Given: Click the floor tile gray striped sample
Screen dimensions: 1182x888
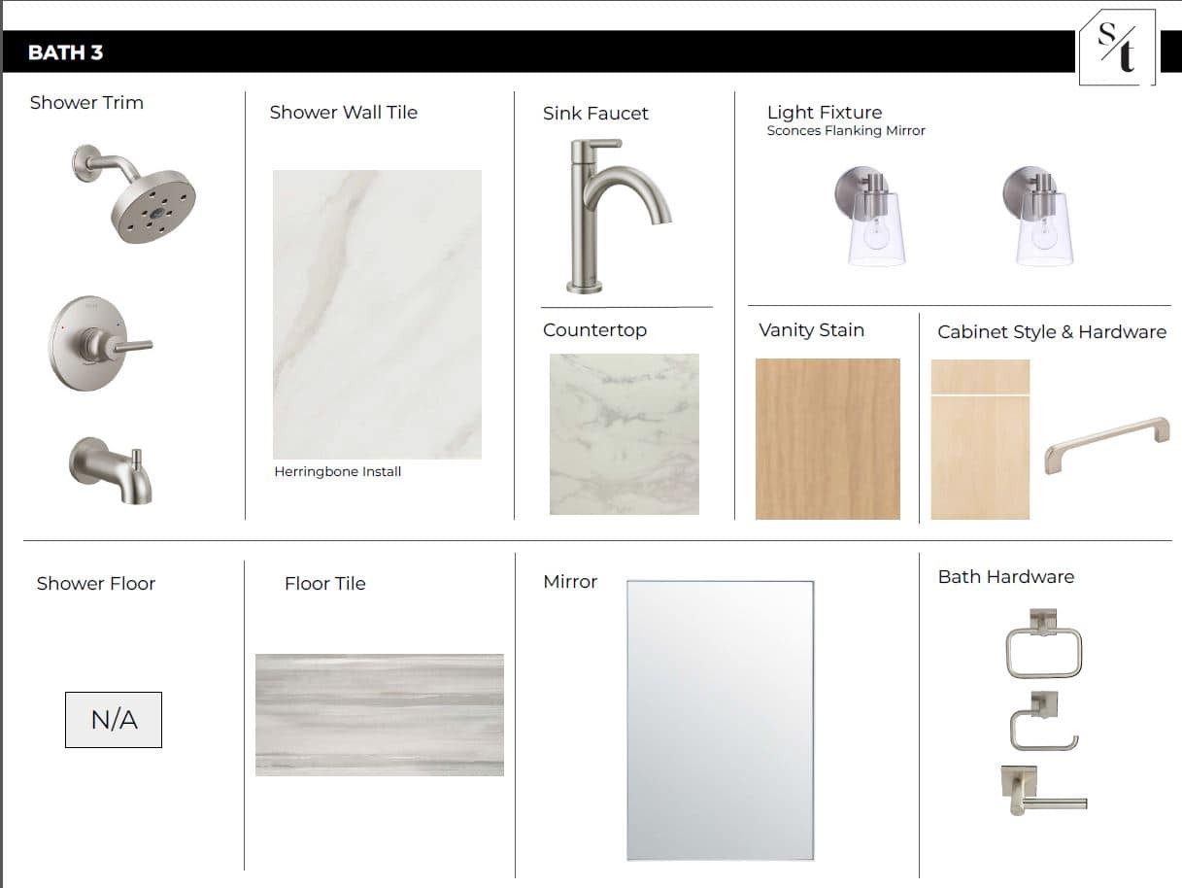Looking at the screenshot, I should point(380,714).
